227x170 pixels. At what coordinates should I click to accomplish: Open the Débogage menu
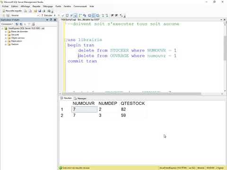tap(48, 6)
